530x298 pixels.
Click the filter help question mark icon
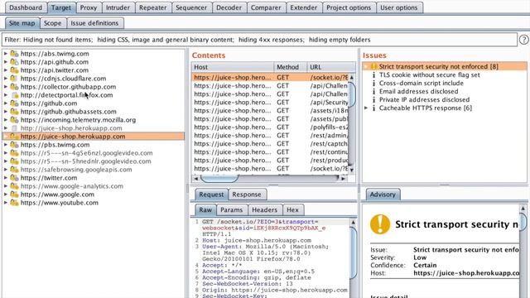click(x=523, y=40)
